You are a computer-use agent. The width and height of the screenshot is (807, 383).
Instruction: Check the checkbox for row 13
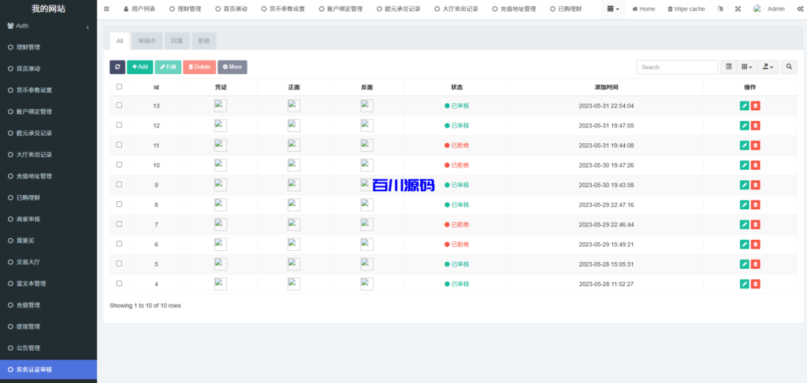(x=120, y=105)
